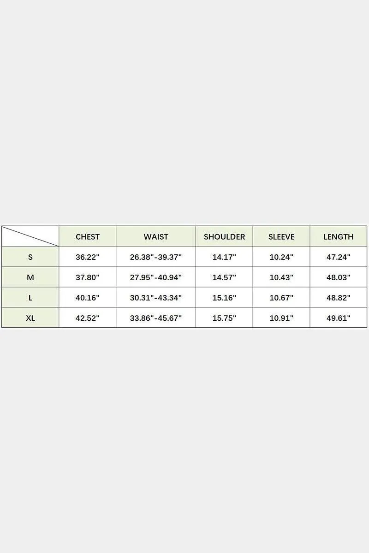The image size is (369, 553).
Task: Click the LENGTH column header
Action: tap(339, 236)
